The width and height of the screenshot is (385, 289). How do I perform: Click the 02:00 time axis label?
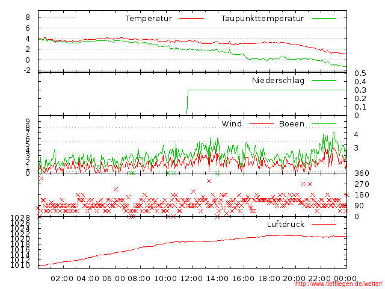click(62, 279)
